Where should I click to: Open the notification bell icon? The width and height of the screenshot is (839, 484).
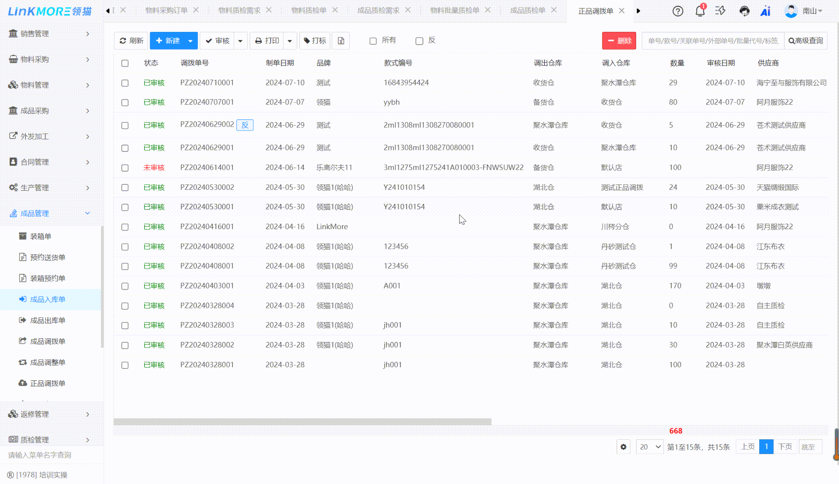(700, 11)
